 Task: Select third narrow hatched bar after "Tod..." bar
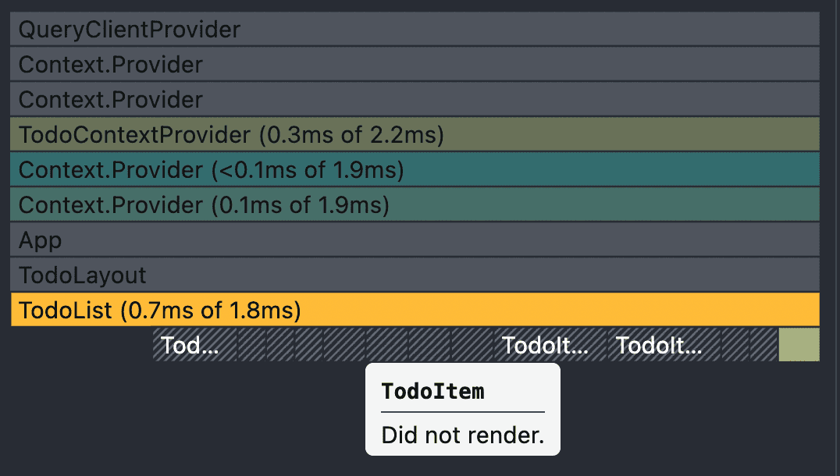(x=308, y=344)
